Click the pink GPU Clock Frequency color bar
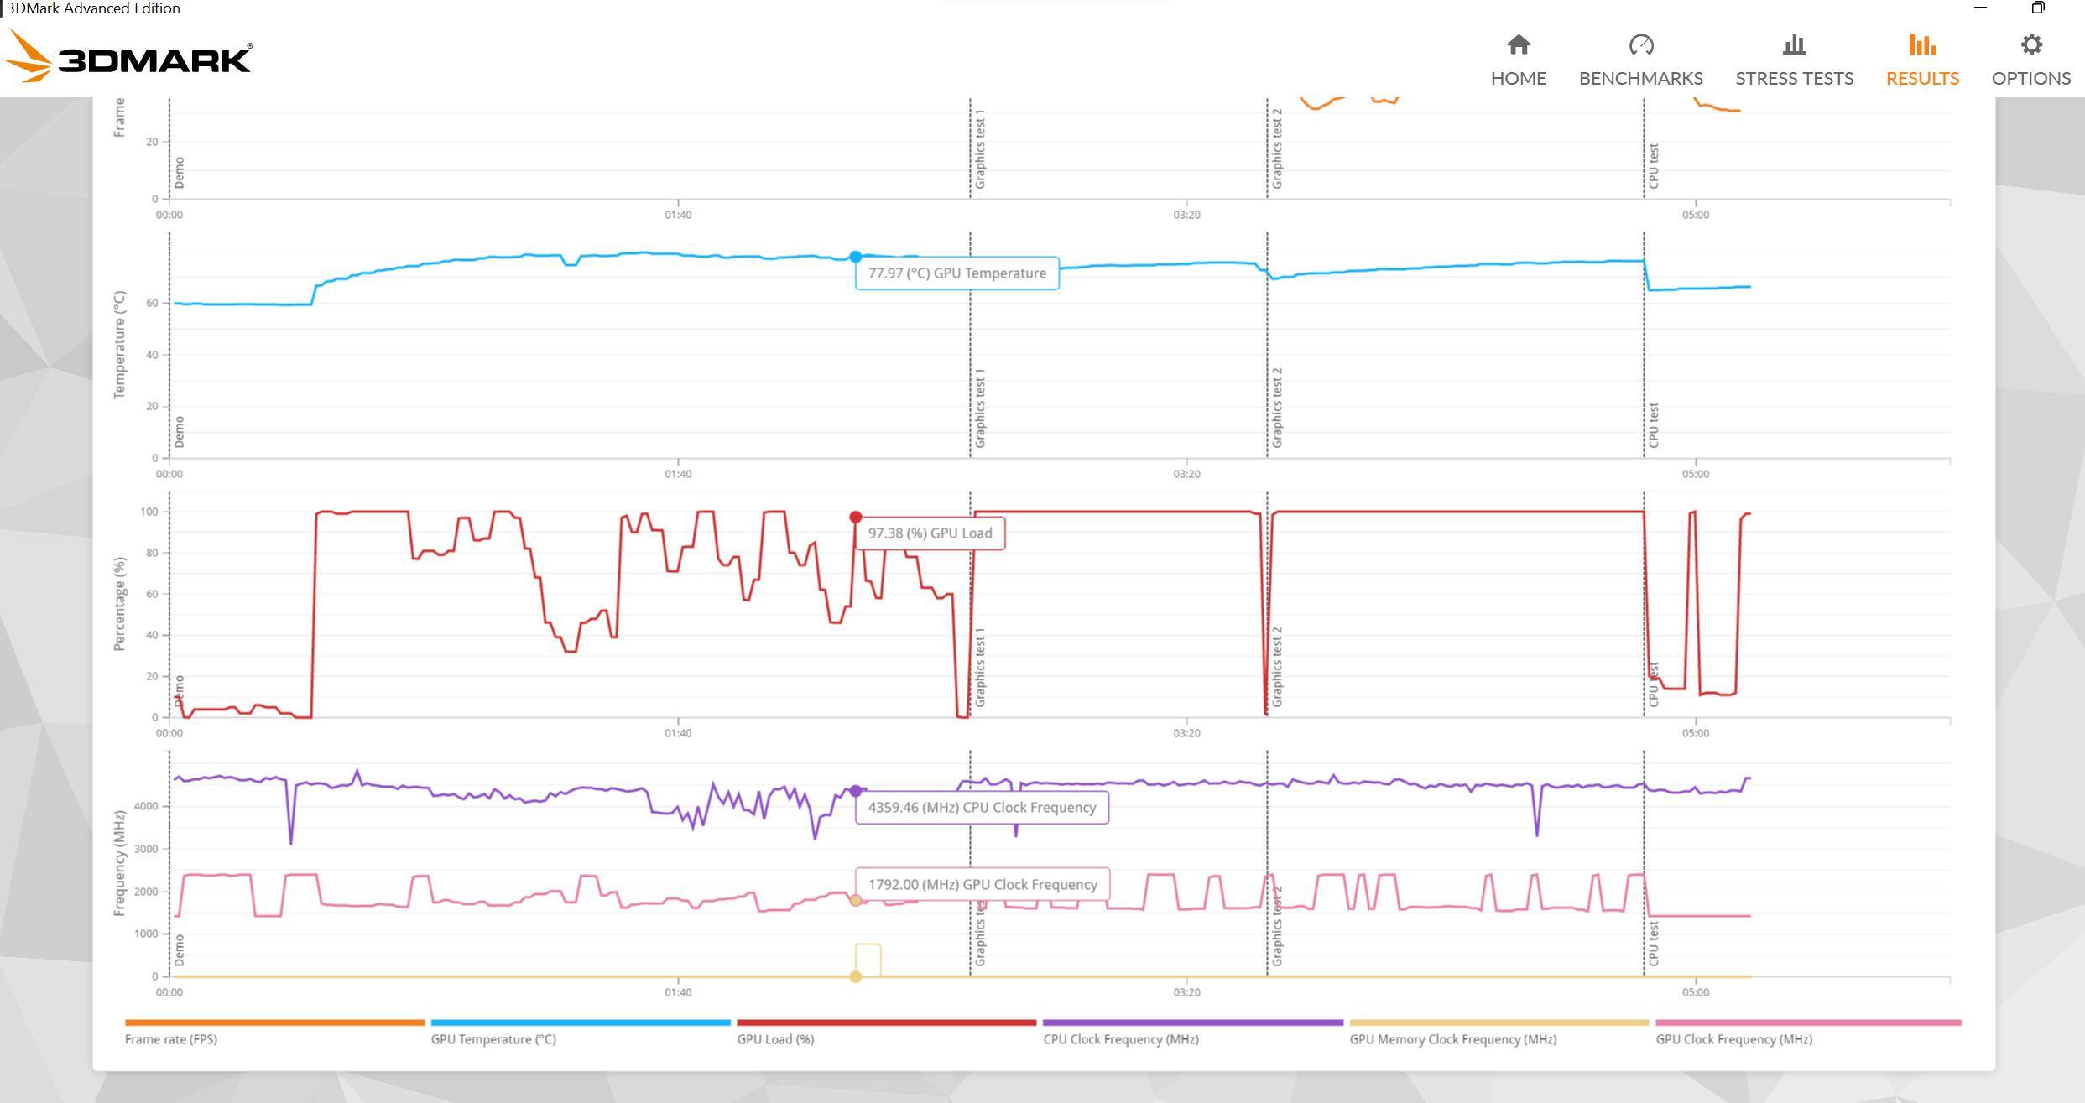The height and width of the screenshot is (1103, 2085). [x=1807, y=1022]
